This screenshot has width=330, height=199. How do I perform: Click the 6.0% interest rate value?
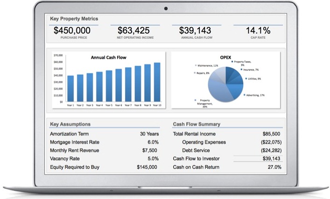153,142
